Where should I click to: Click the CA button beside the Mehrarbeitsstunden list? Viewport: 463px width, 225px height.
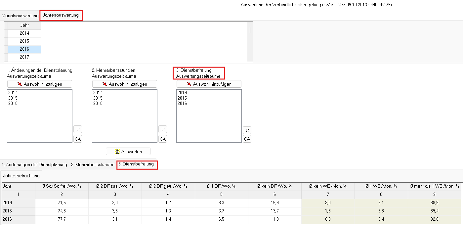[163, 139]
